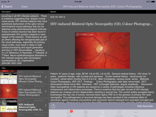Tap the Wi-Fi icon in status bar
This screenshot has width=156, height=117.
click(x=8, y=2)
